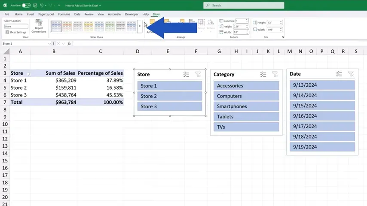The height and width of the screenshot is (206, 367).
Task: Toggle multi-select on Store slicer
Action: (x=186, y=74)
